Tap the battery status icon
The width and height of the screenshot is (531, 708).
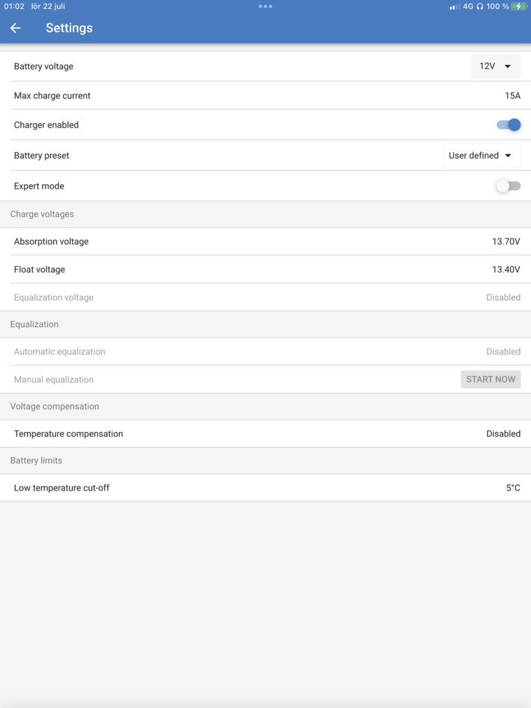[519, 6]
